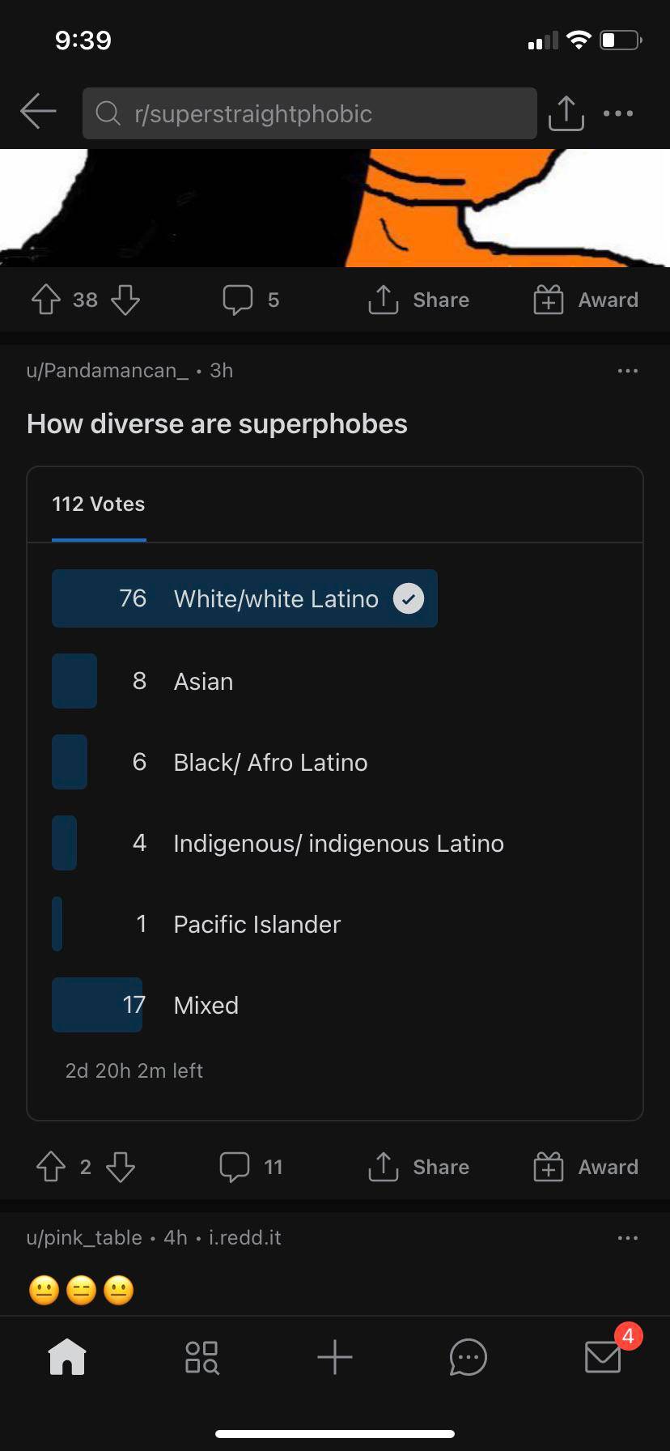This screenshot has height=1451, width=670.
Task: Tap the r/superstraightphobic search field
Action: [308, 113]
